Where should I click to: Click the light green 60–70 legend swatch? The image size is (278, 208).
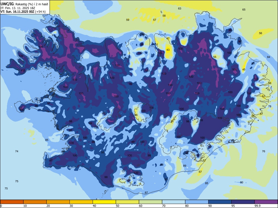tap(150, 202)
